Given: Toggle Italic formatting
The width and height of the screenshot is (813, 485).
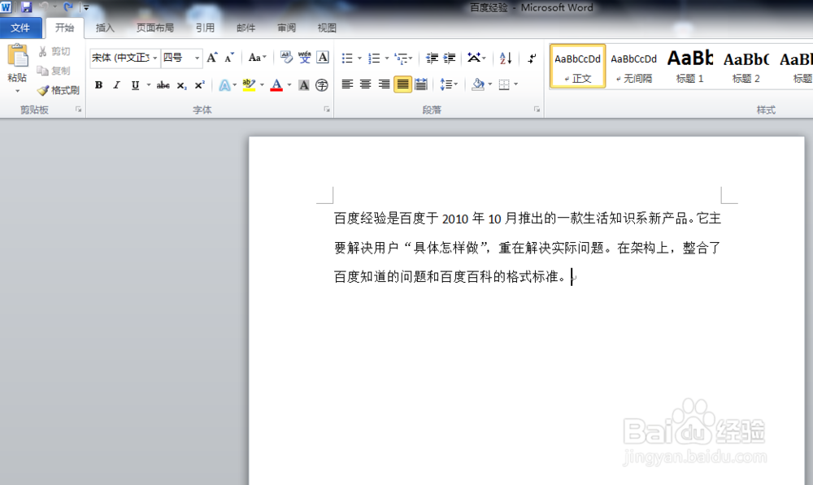Looking at the screenshot, I should [116, 85].
